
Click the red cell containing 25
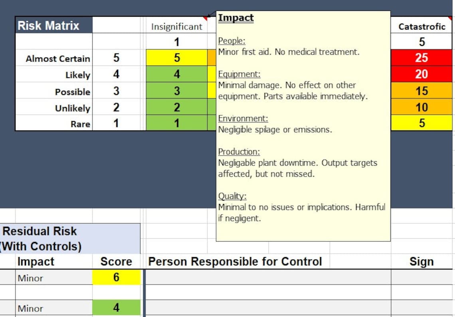coord(421,58)
